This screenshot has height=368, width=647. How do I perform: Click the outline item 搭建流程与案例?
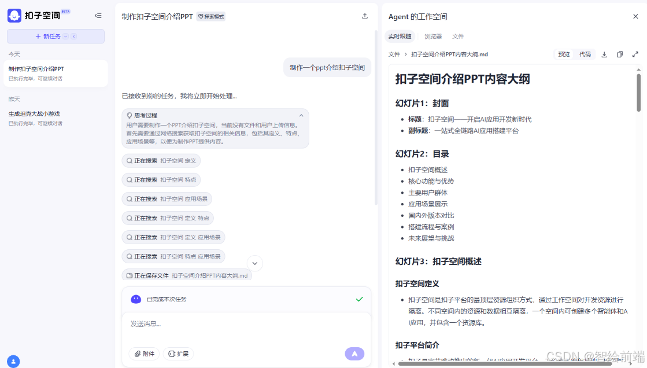pos(431,227)
